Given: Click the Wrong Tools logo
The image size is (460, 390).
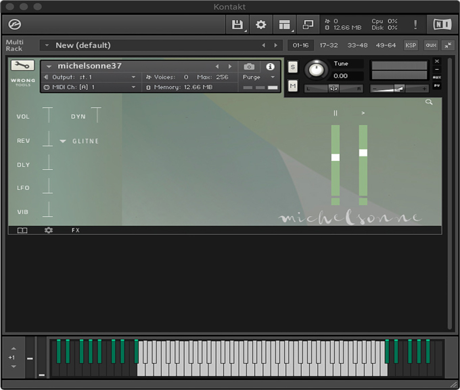Looking at the screenshot, I should [23, 82].
